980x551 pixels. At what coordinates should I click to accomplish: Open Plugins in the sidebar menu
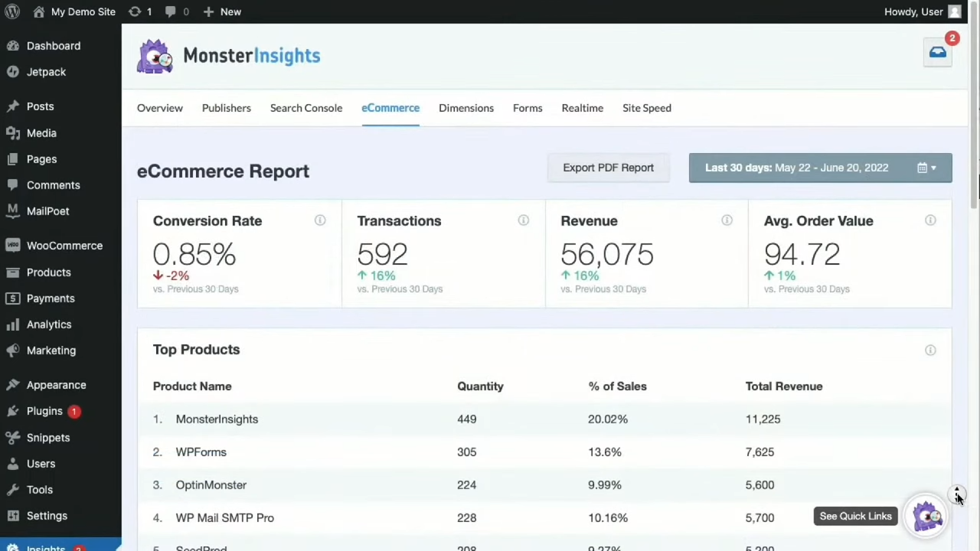coord(44,411)
